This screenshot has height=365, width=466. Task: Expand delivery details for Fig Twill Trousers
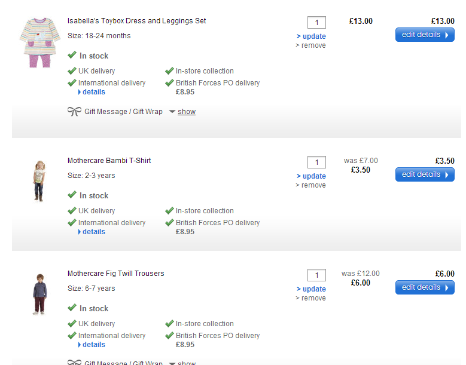93,345
